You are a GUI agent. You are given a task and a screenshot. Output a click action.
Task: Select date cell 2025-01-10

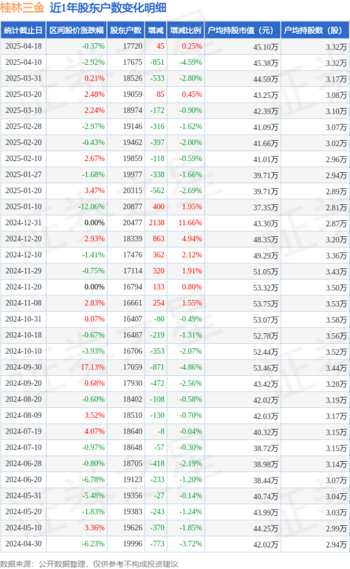click(x=23, y=207)
